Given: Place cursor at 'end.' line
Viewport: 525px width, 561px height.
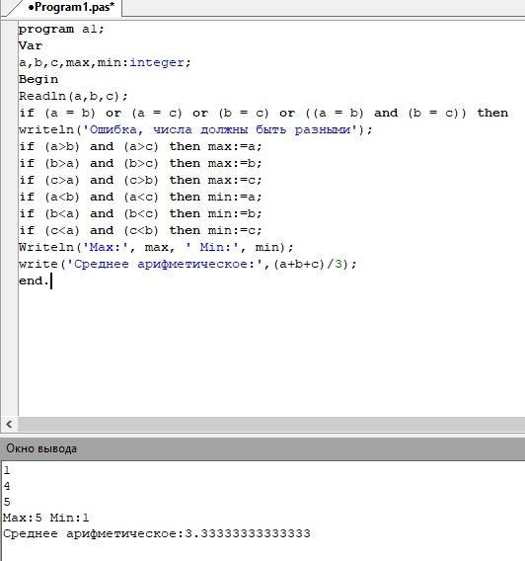Looking at the screenshot, I should [x=34, y=280].
